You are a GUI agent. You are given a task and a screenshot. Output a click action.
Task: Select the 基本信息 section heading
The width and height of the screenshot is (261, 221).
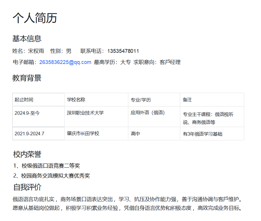(x=27, y=38)
